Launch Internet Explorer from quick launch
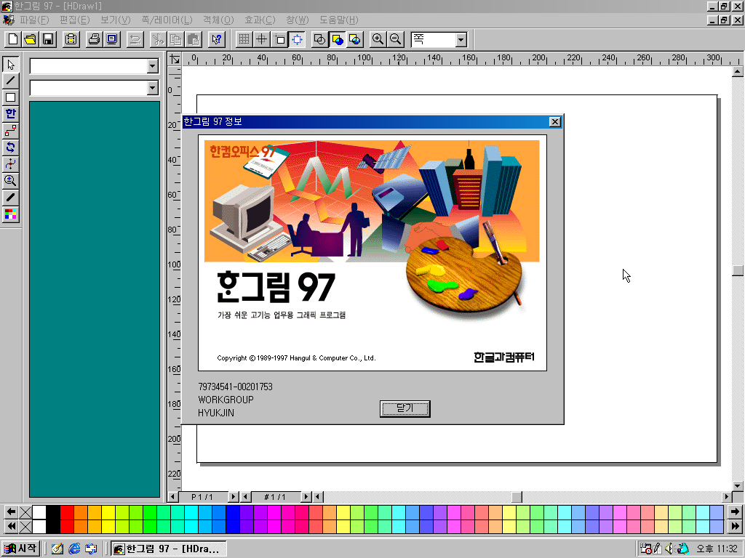This screenshot has height=558, width=745. click(x=74, y=549)
